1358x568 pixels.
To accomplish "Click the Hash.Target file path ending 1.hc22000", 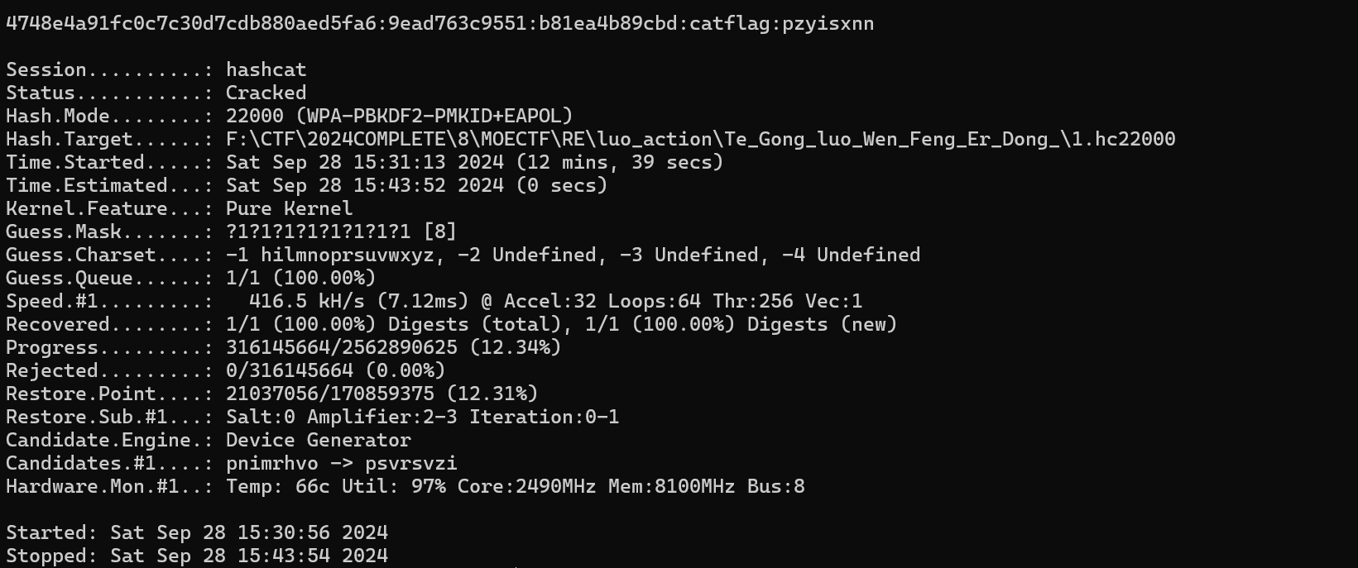I will coord(700,140).
